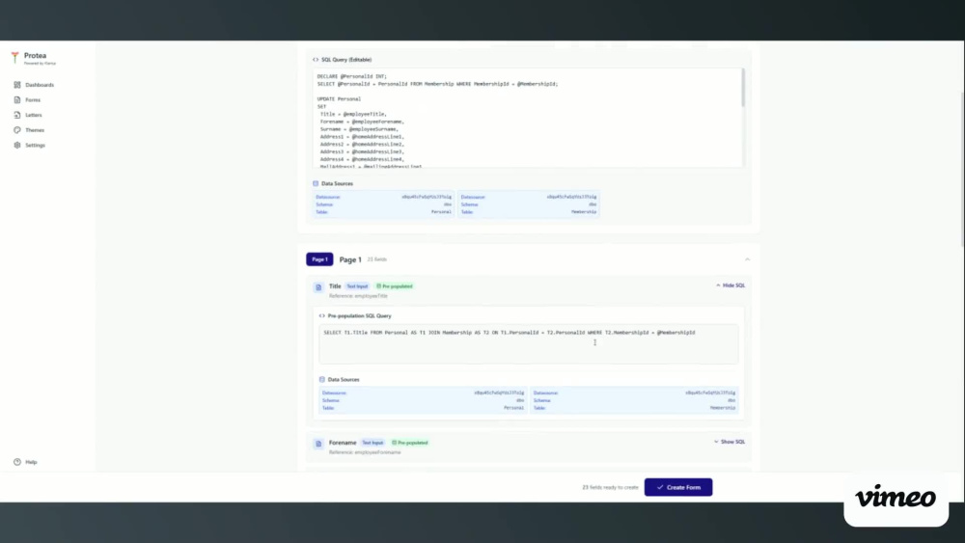965x543 pixels.
Task: Click the Forename Pre-populated tag
Action: tap(410, 443)
